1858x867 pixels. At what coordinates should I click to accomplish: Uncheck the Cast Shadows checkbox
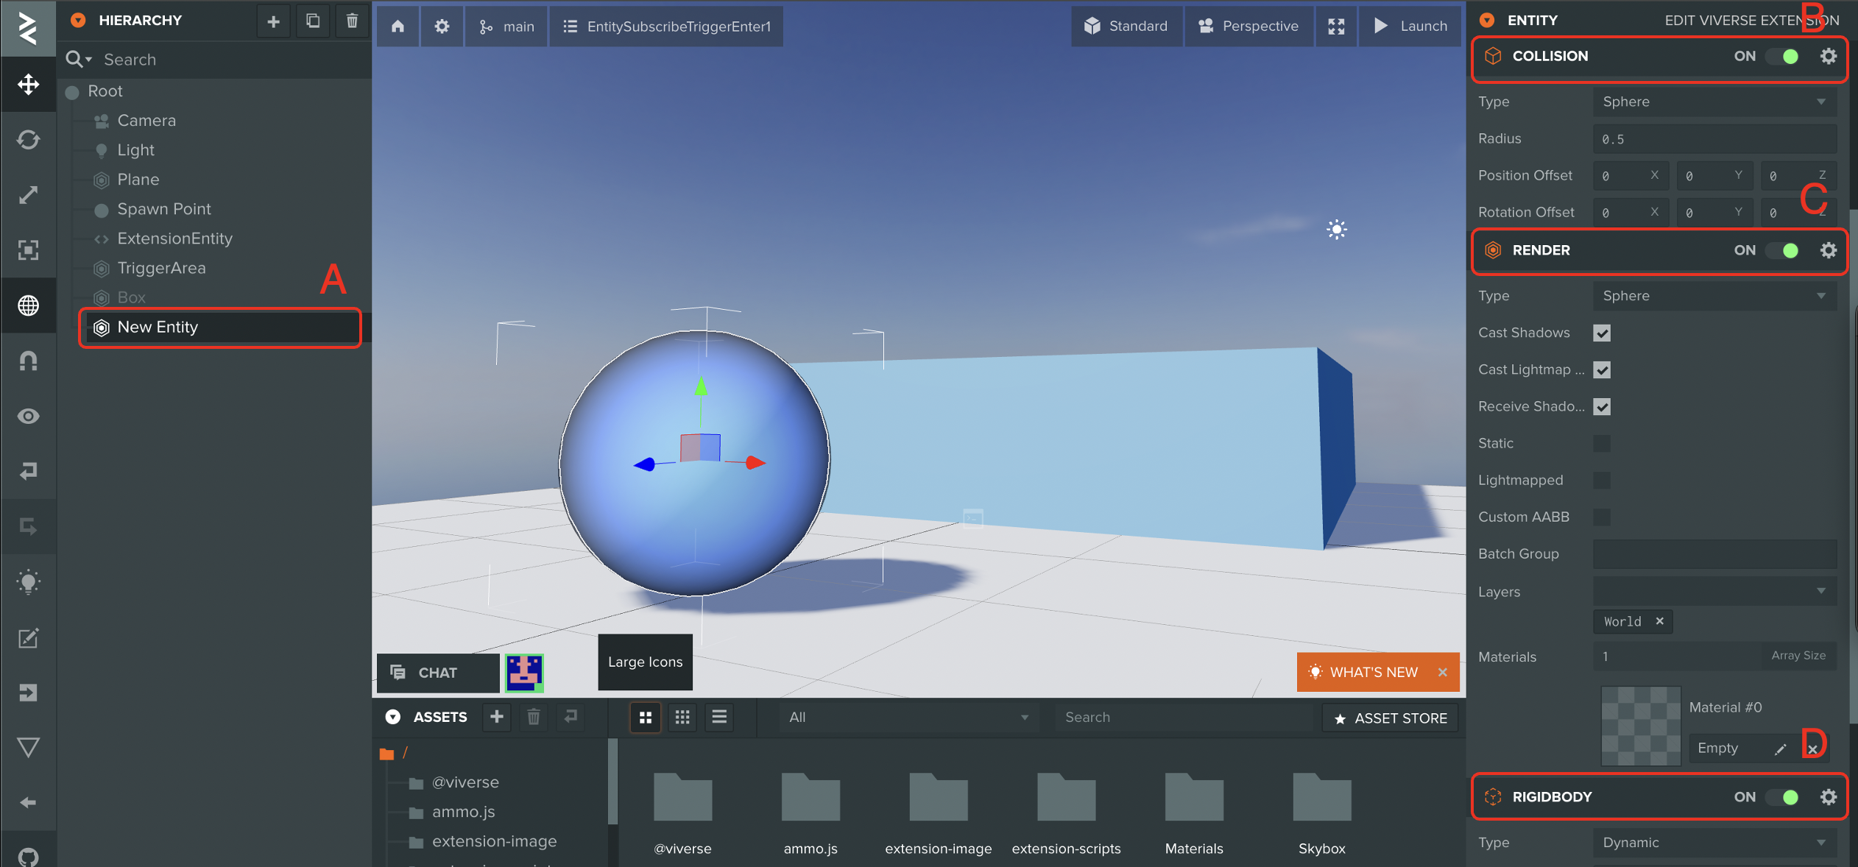coord(1602,333)
